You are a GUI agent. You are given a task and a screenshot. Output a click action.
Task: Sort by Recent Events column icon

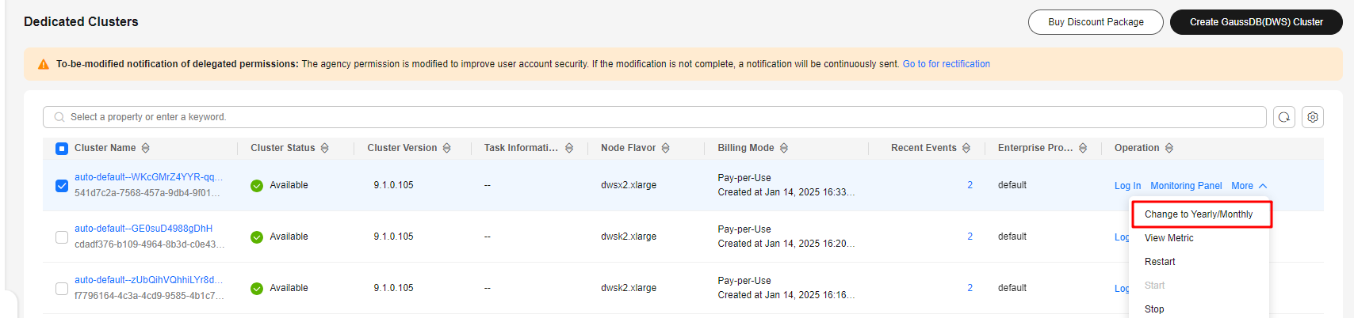pos(966,148)
